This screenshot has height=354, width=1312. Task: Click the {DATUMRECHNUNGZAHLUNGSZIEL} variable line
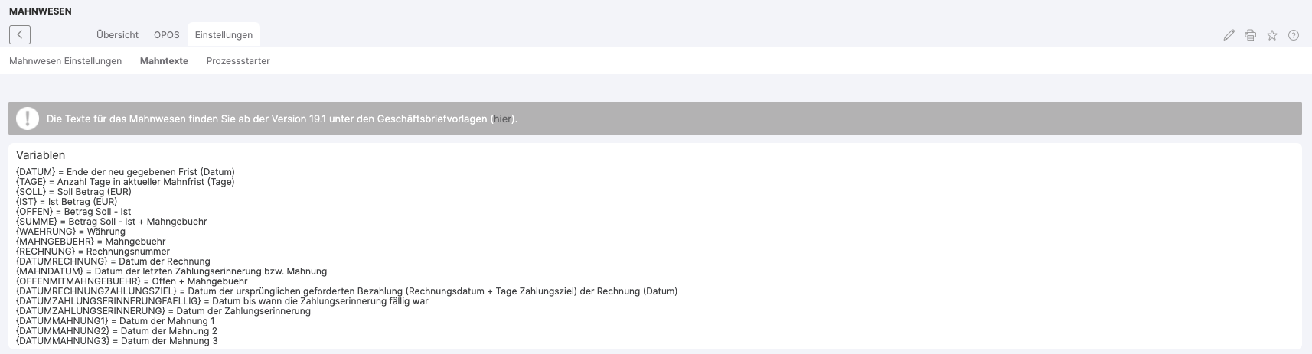pos(346,291)
